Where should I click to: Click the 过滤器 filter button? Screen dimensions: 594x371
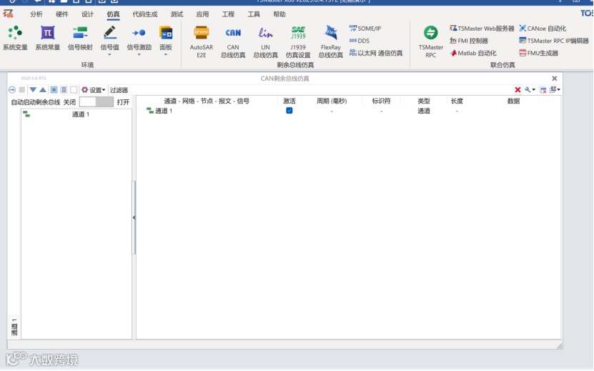point(119,90)
